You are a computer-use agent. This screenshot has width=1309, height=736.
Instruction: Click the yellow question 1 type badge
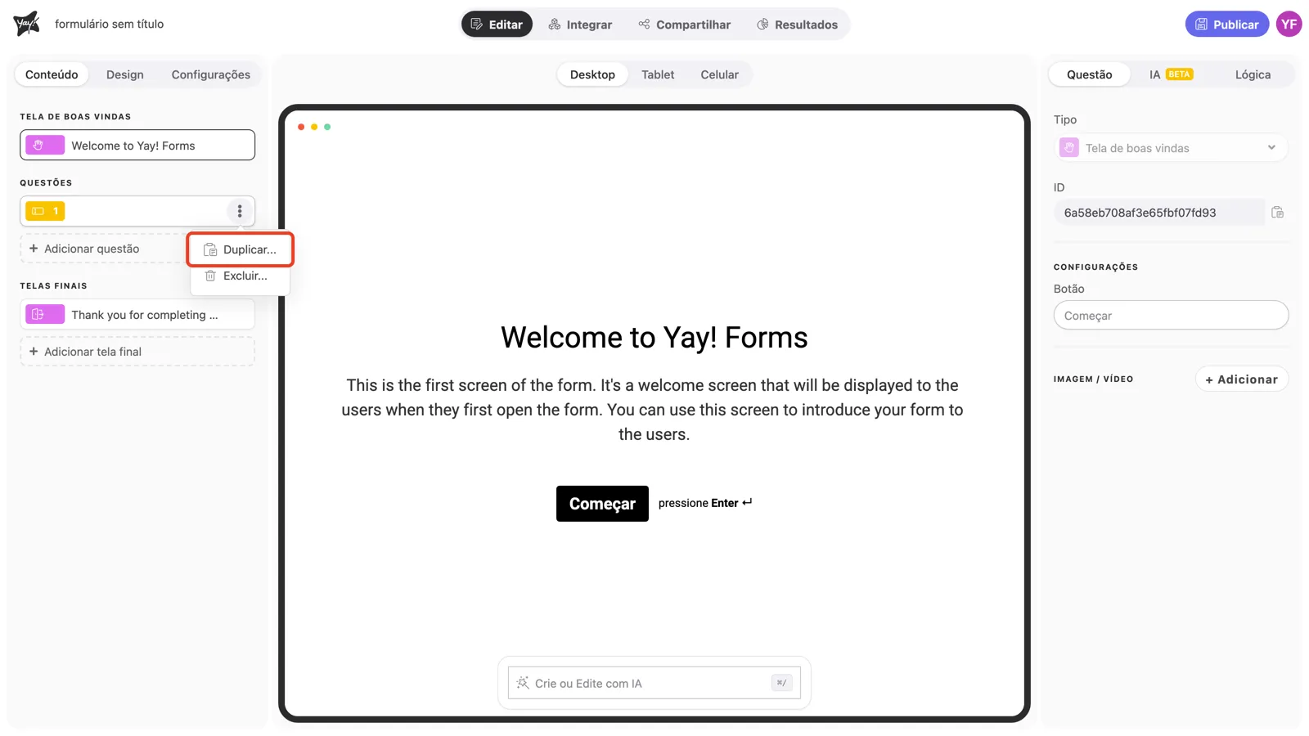[x=45, y=211]
